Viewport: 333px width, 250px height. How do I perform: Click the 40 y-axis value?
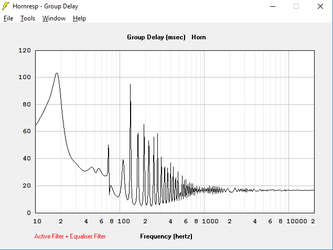click(27, 158)
